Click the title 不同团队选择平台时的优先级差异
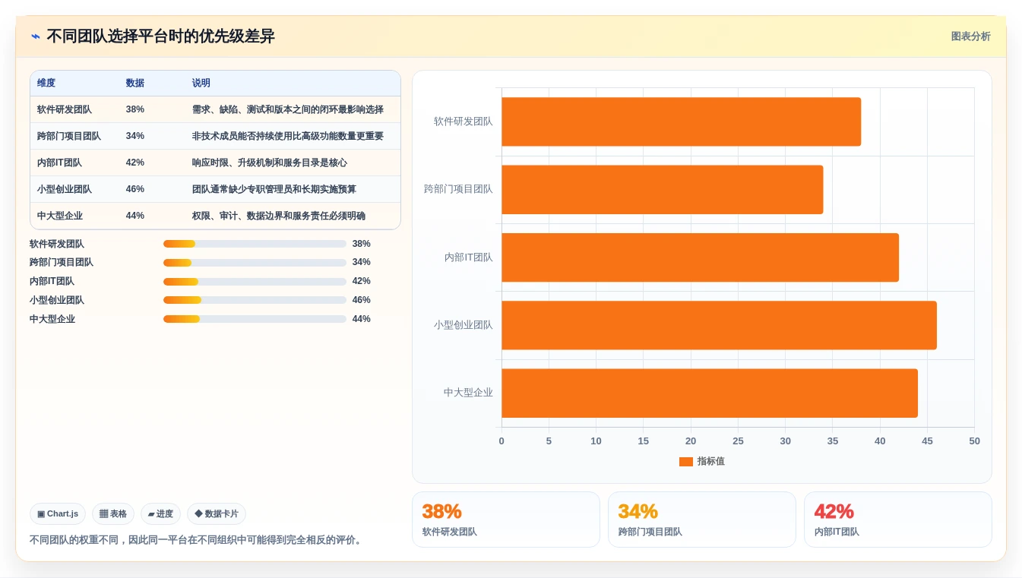 click(x=161, y=36)
